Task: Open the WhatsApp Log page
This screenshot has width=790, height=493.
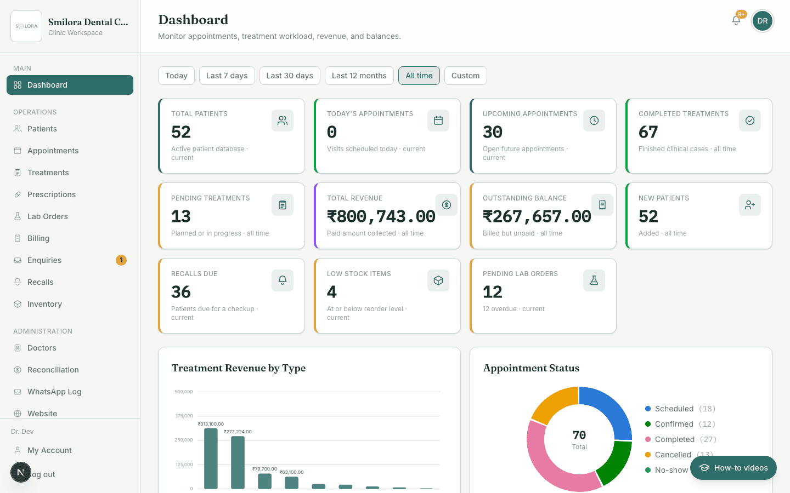Action: pyautogui.click(x=70, y=392)
